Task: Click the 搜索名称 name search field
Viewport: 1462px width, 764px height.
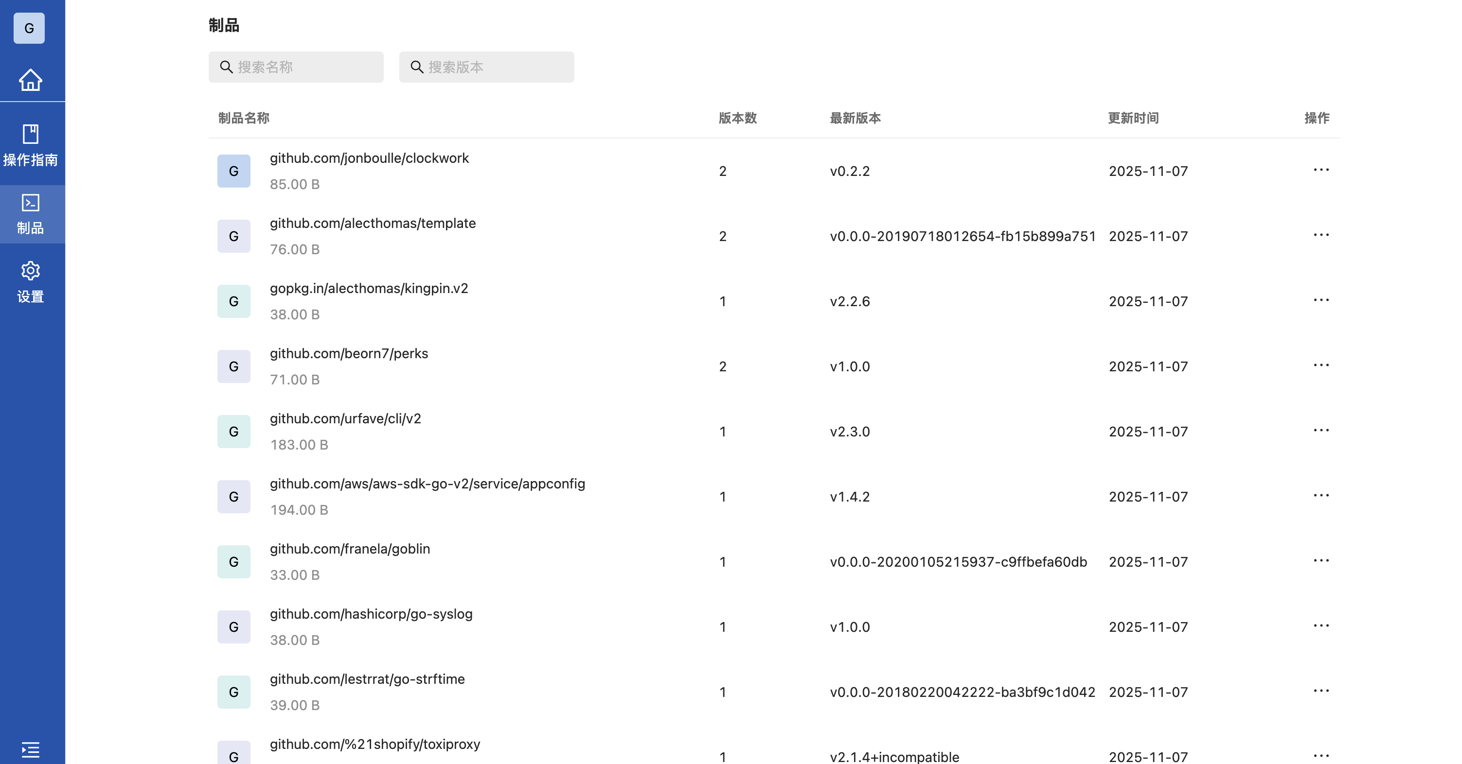Action: point(296,67)
